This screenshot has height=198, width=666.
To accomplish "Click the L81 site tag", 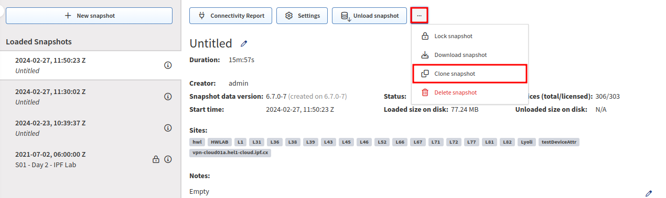I will pos(490,142).
